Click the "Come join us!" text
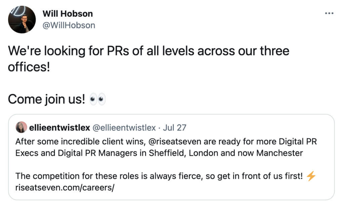The height and width of the screenshot is (206, 344). (46, 99)
